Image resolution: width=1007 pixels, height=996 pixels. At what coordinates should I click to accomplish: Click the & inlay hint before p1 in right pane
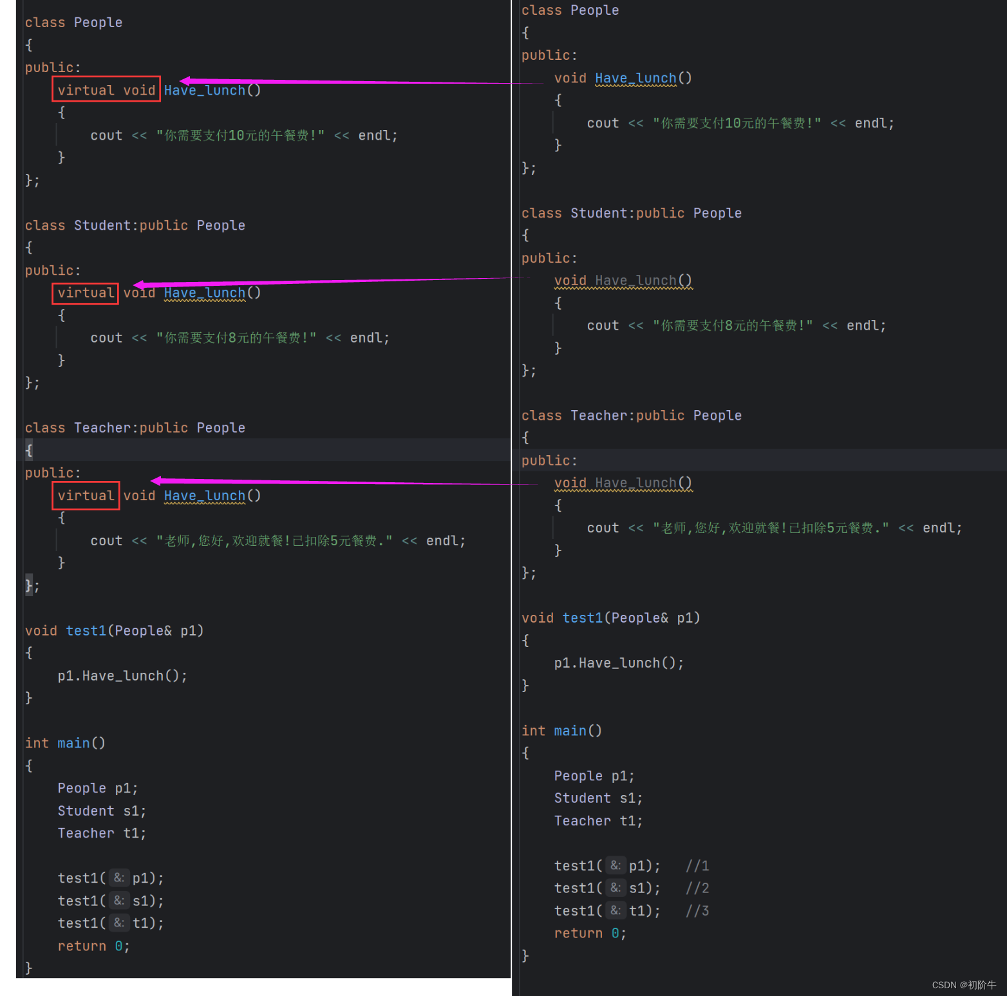616,866
